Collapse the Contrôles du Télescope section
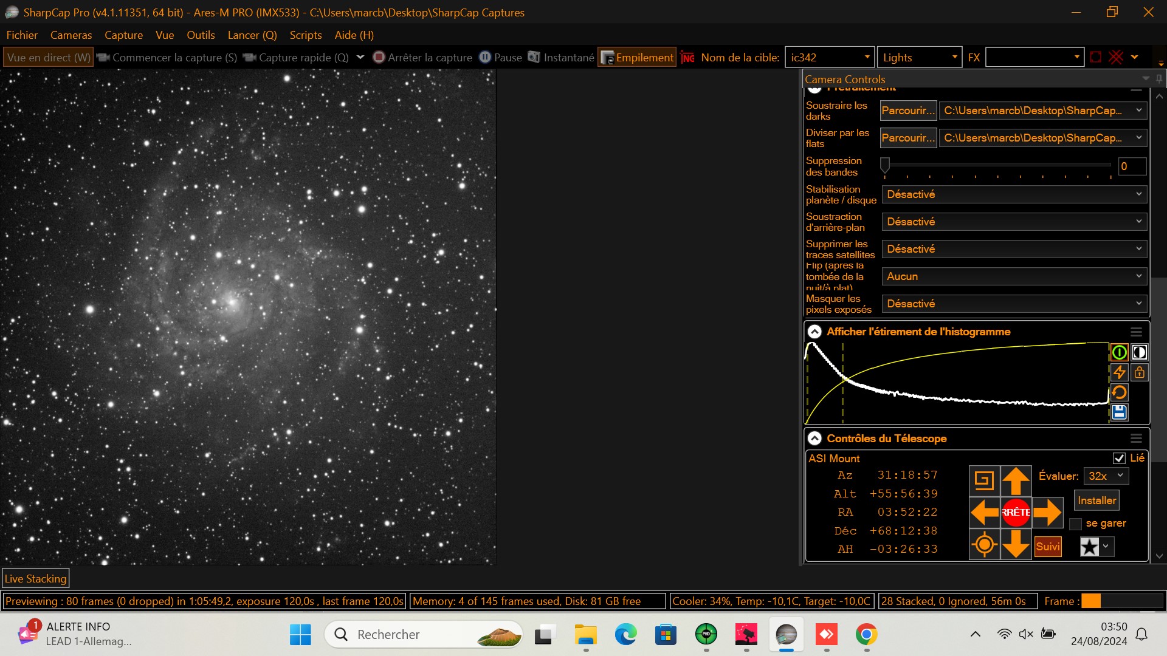Image resolution: width=1167 pixels, height=656 pixels. pyautogui.click(x=814, y=439)
